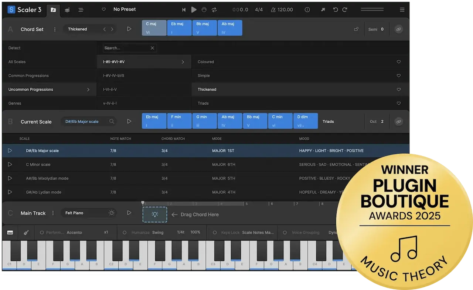Expand Uncommon Progressions category
Viewport: 473px width, 290px height.
pos(49,90)
